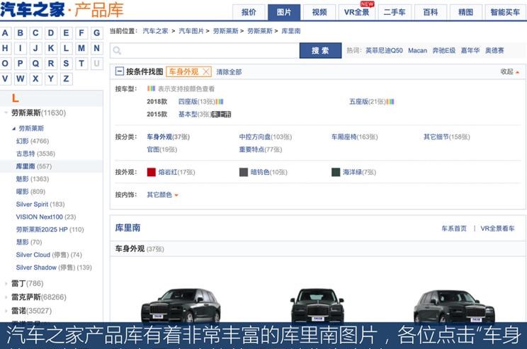Select 2015款 基本型 model photos
This screenshot has width=527, height=349.
pos(195,114)
